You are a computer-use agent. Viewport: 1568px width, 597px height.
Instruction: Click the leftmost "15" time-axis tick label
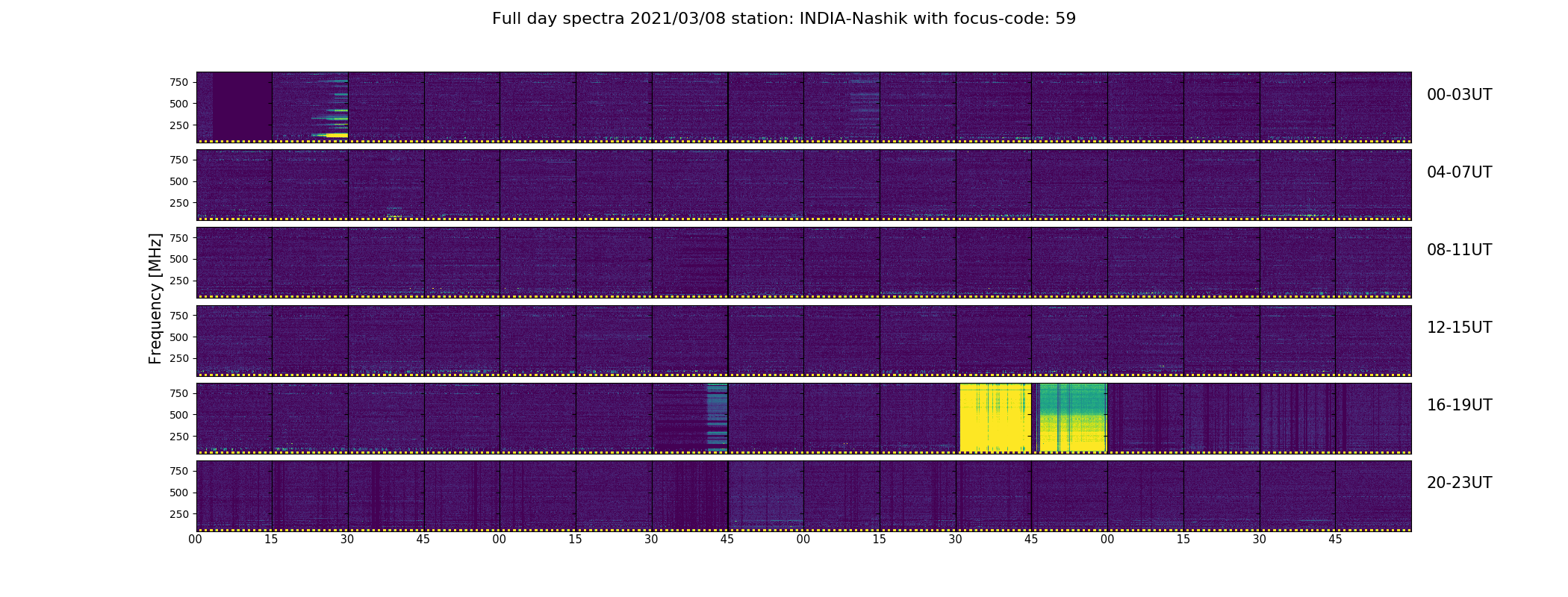(x=271, y=540)
